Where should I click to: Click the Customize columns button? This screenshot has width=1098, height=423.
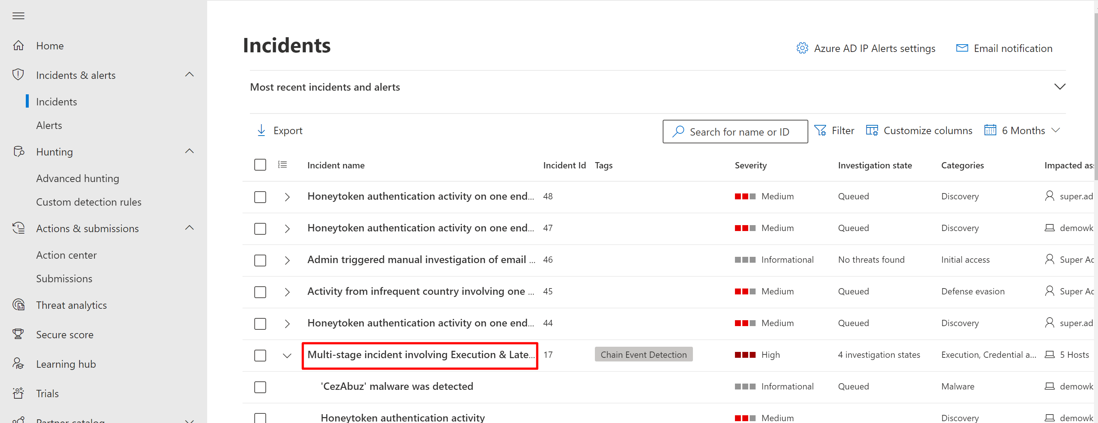click(x=919, y=130)
